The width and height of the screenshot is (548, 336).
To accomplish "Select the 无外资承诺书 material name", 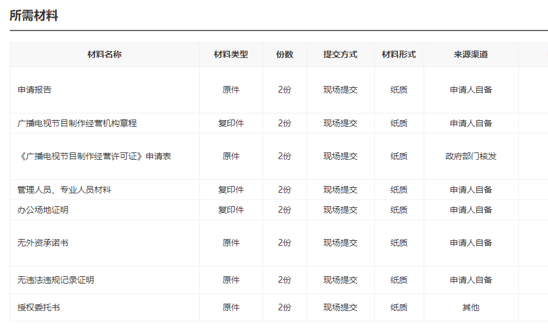I will pos(43,243).
